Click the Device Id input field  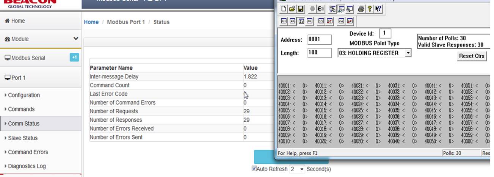[385, 33]
